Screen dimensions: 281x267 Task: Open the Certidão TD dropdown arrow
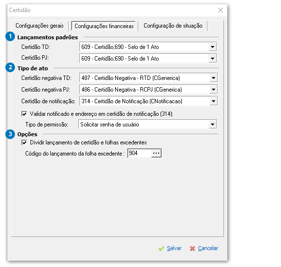[x=212, y=47]
